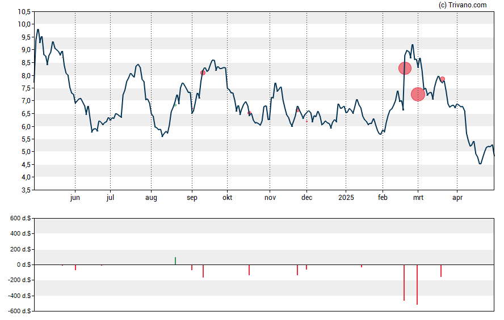Click the red bar in late March
The height and width of the screenshot is (320, 504).
(x=441, y=271)
